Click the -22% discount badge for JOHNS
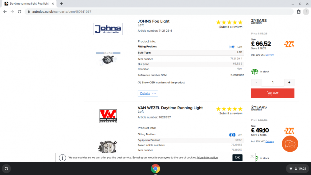 pos(289,44)
